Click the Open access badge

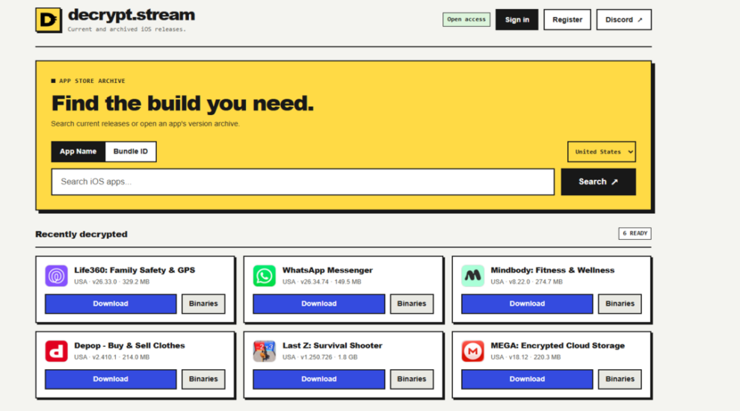coord(466,19)
